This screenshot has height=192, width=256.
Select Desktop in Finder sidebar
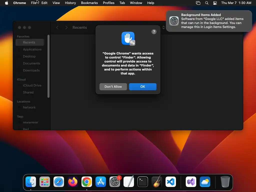pyautogui.click(x=30, y=56)
